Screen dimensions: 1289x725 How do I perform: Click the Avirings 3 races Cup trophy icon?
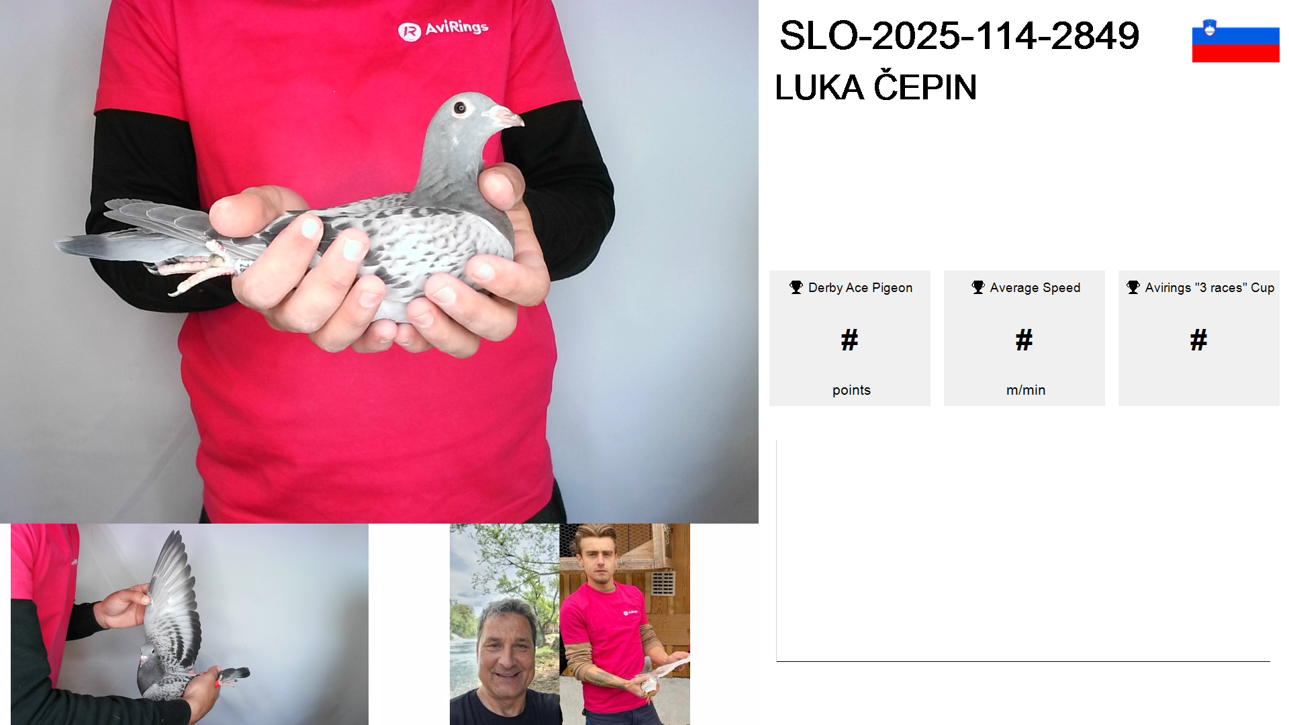click(x=1133, y=287)
